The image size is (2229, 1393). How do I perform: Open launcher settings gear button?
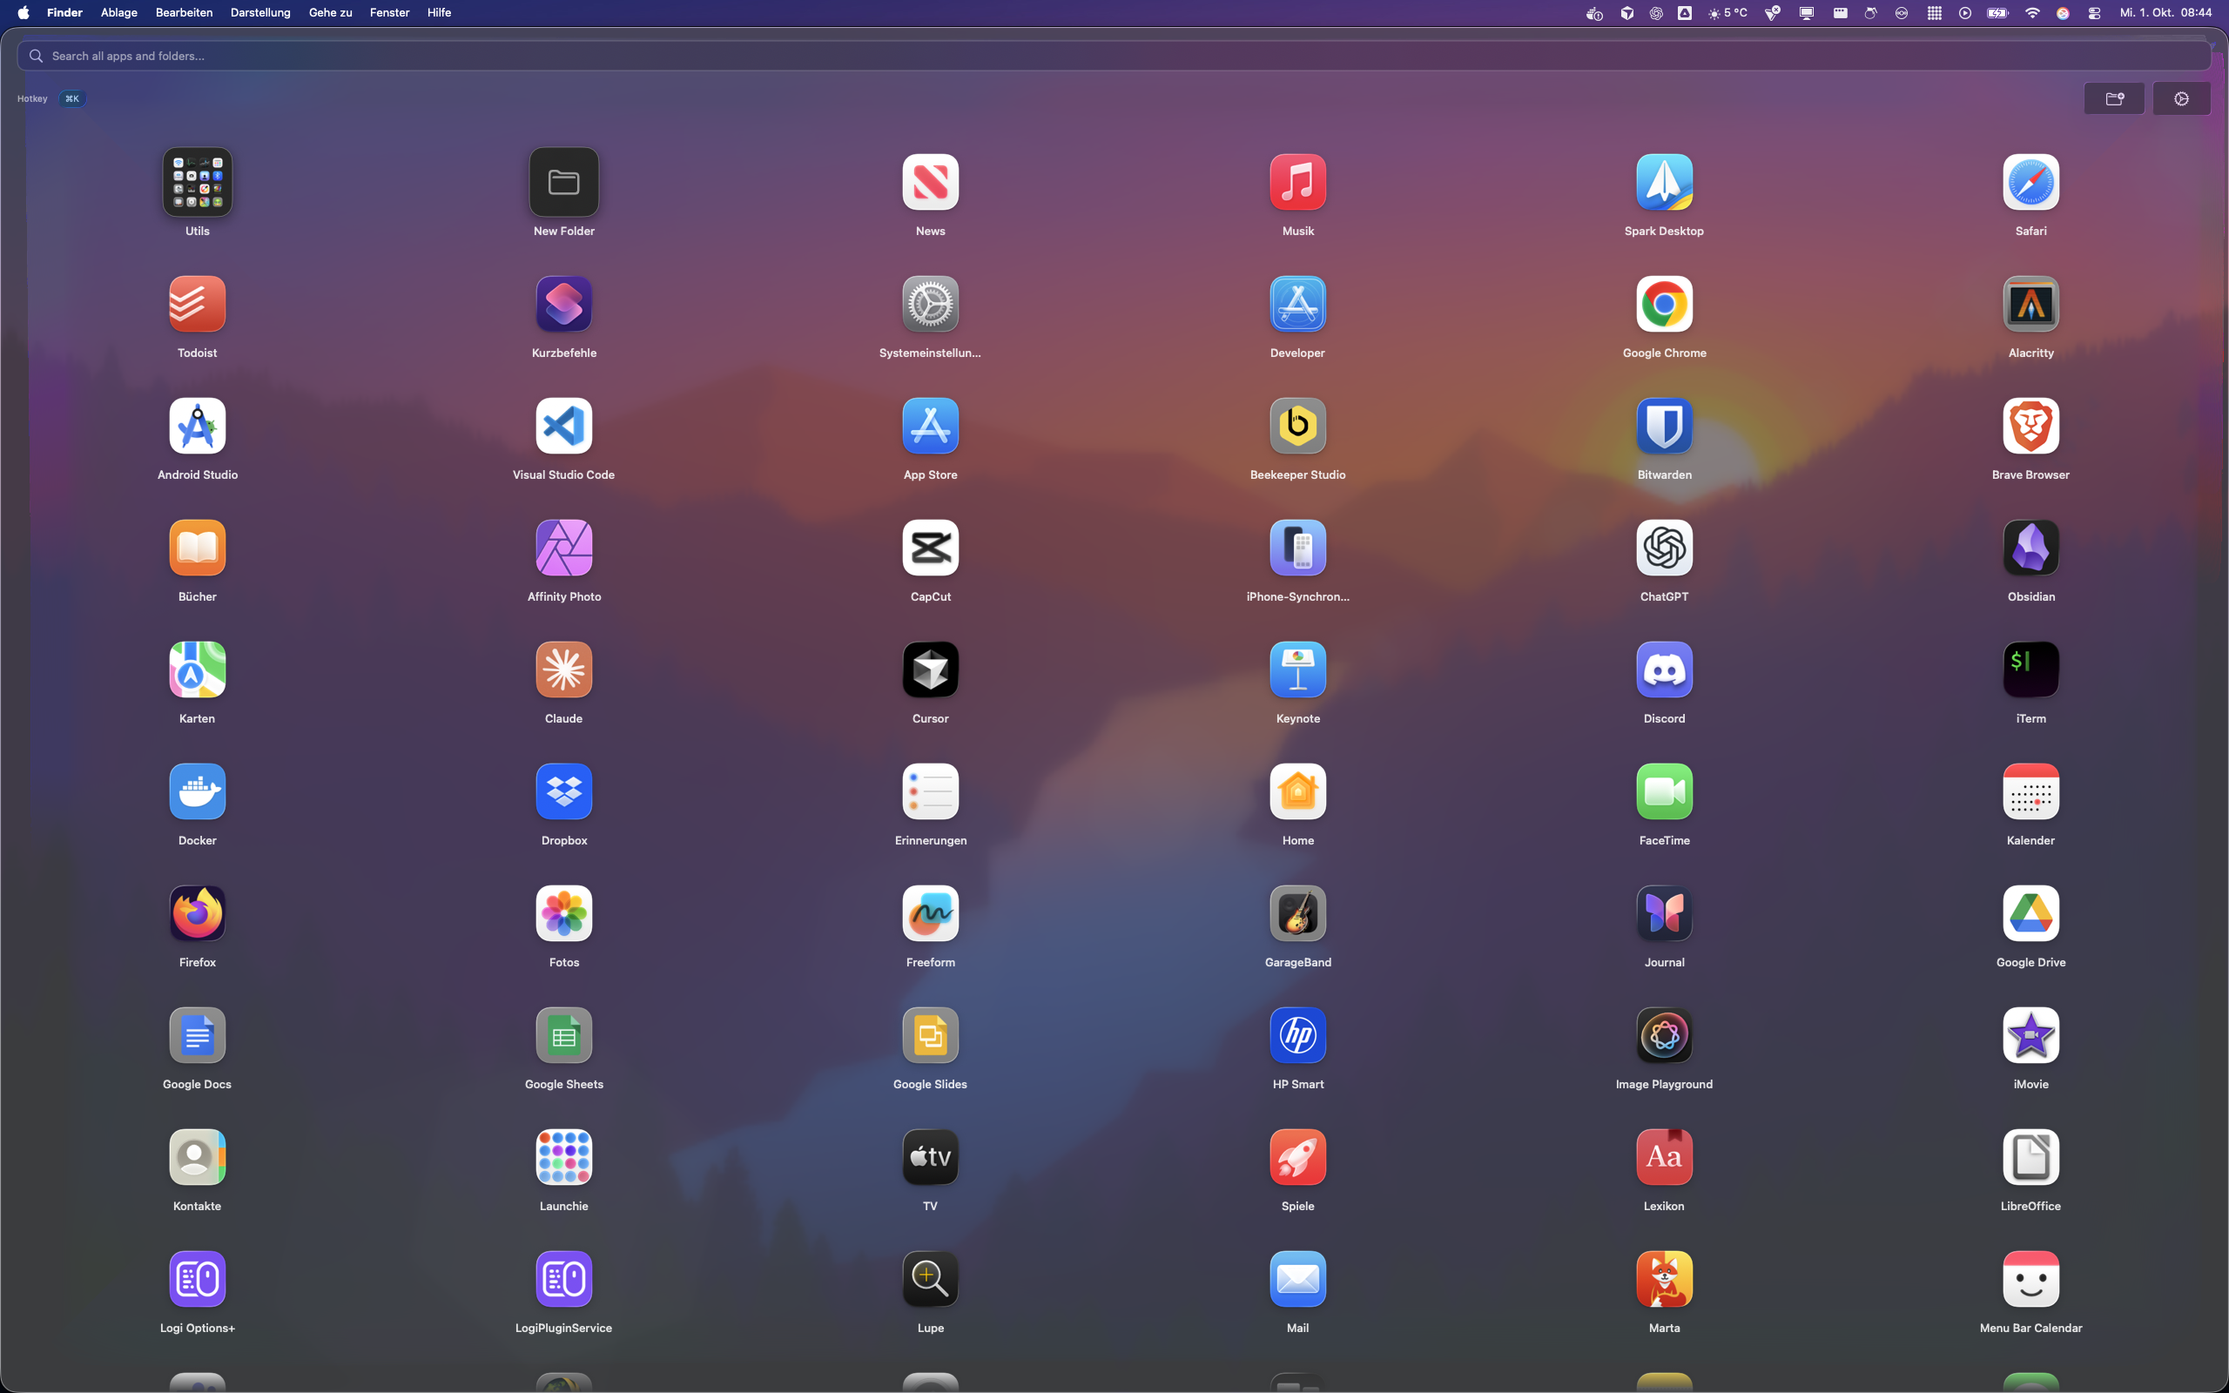click(x=2181, y=98)
